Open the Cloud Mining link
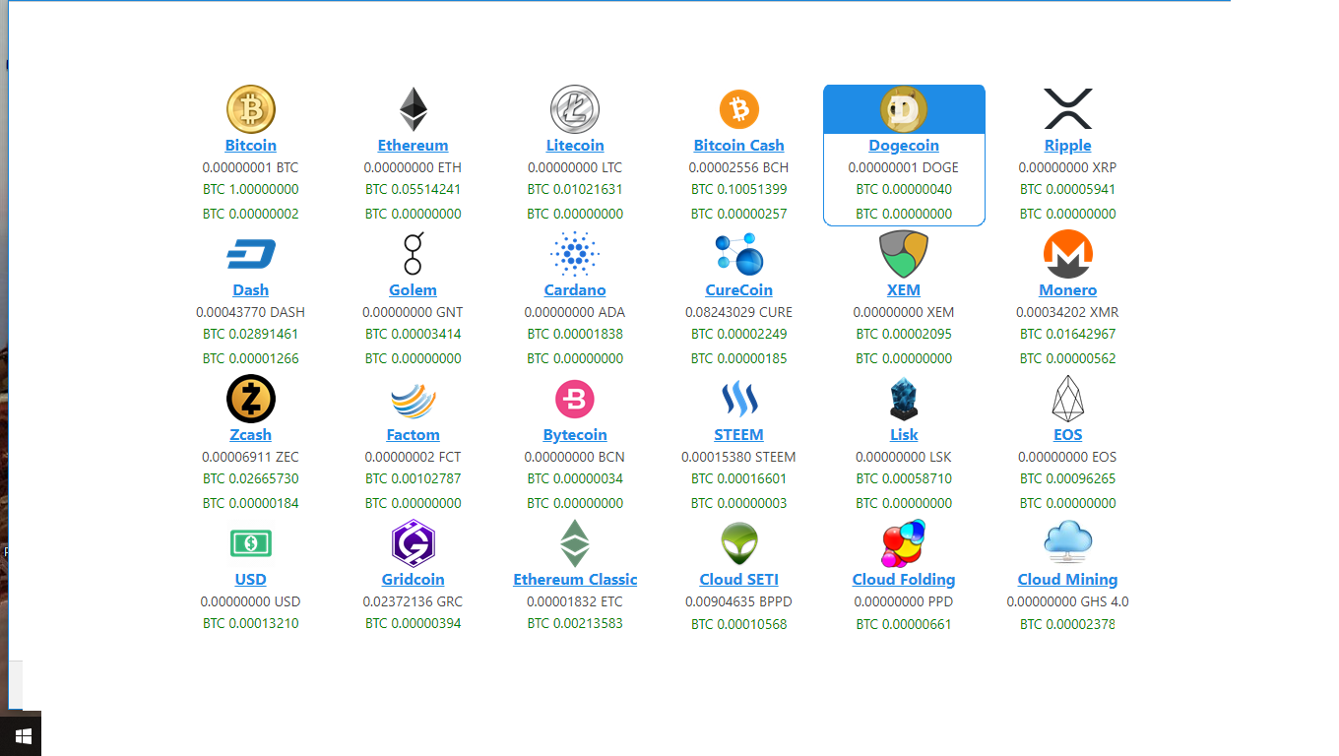Image resolution: width=1339 pixels, height=756 pixels. click(x=1067, y=580)
